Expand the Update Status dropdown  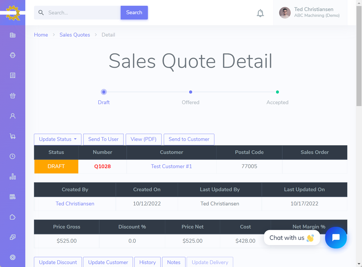click(x=58, y=139)
